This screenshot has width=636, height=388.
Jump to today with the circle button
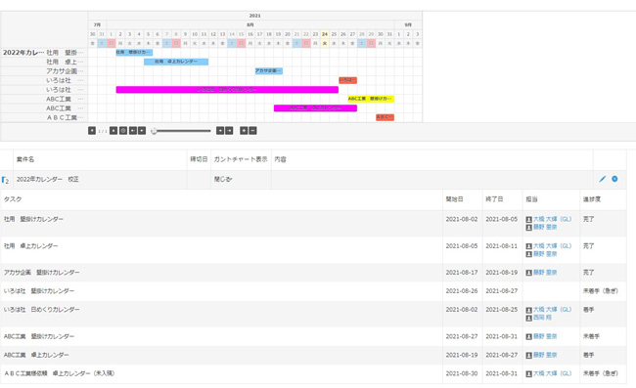(123, 131)
